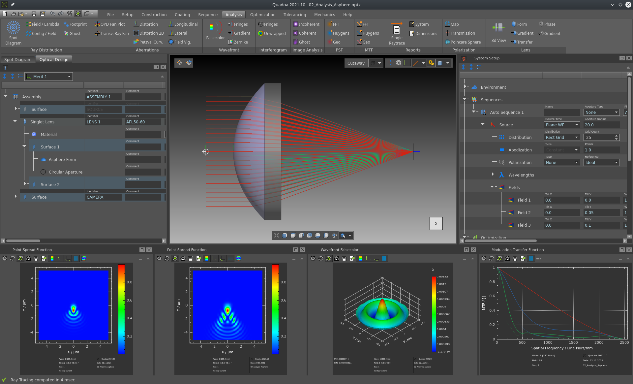
Task: Select Unwrapped interferogram
Action: tap(272, 33)
